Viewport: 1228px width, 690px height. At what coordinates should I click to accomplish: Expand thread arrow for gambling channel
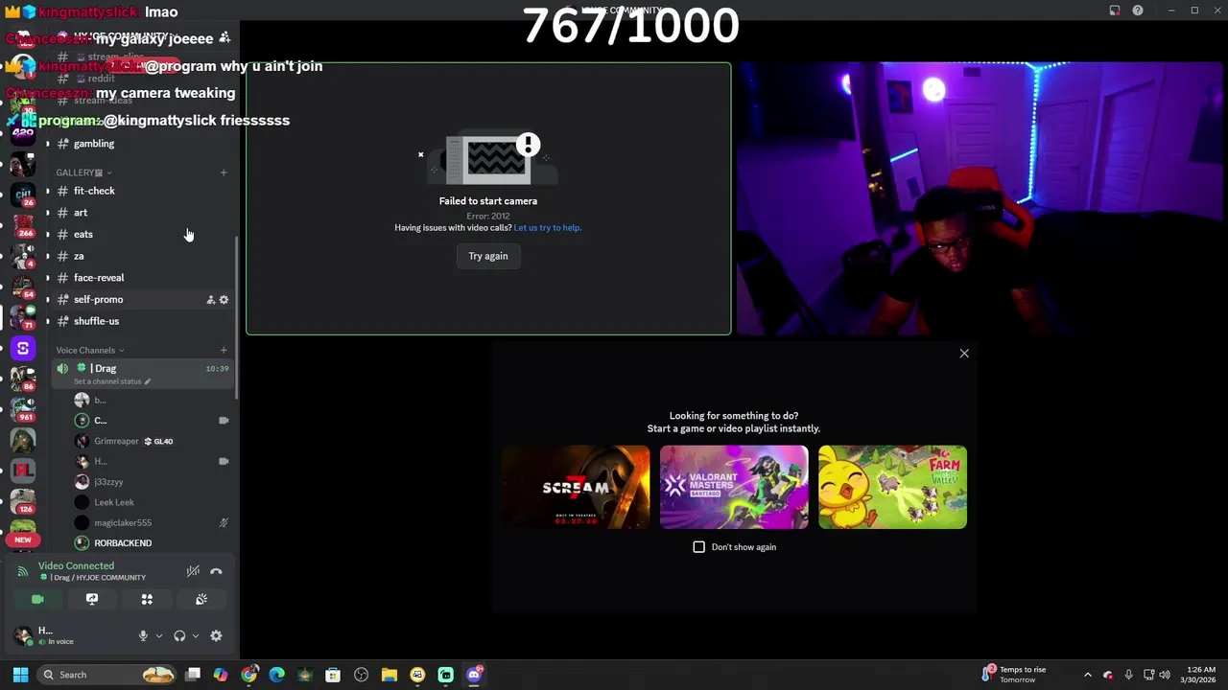[x=47, y=144]
